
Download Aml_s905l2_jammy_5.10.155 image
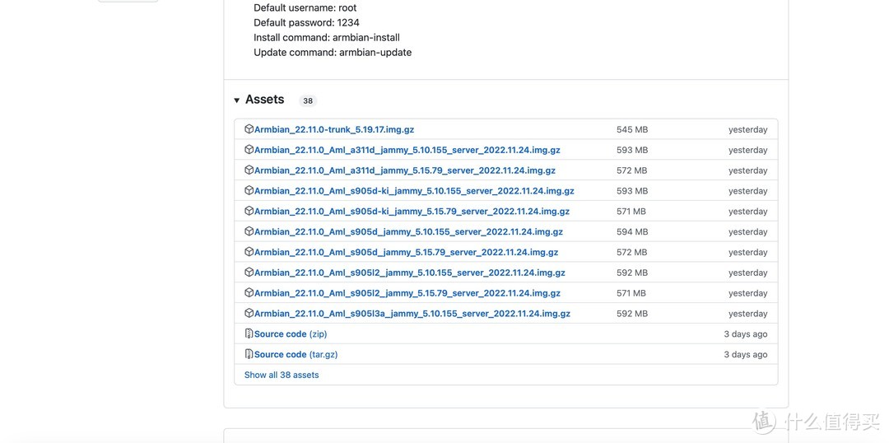(409, 273)
